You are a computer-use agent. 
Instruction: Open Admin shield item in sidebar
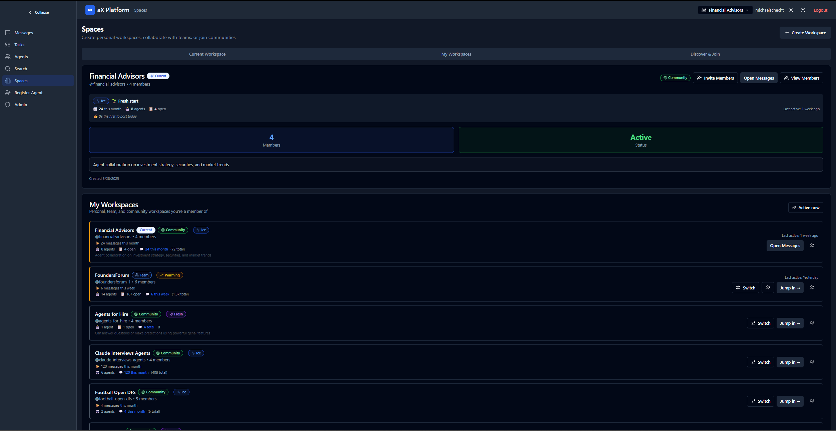point(21,105)
